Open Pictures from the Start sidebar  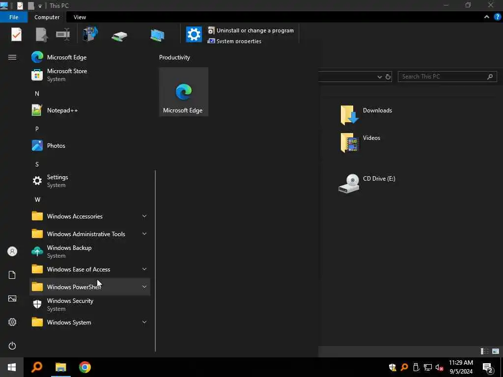(x=12, y=298)
